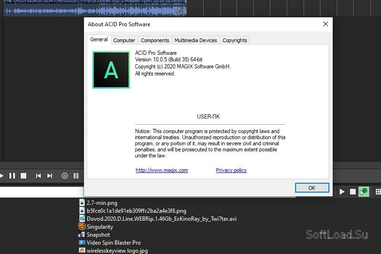Select the Dovod.2020 WEBRip avi file
The height and width of the screenshot is (254, 381).
(161, 219)
